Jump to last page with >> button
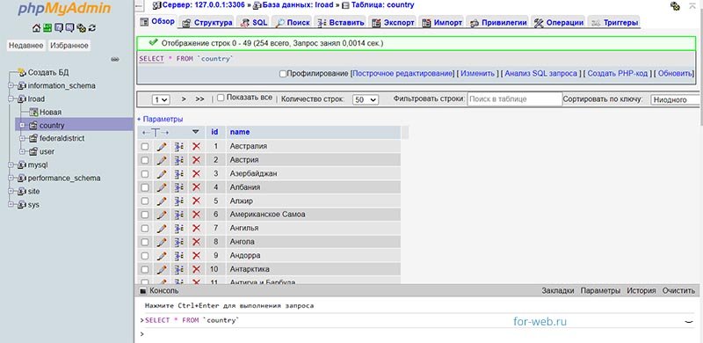 200,99
